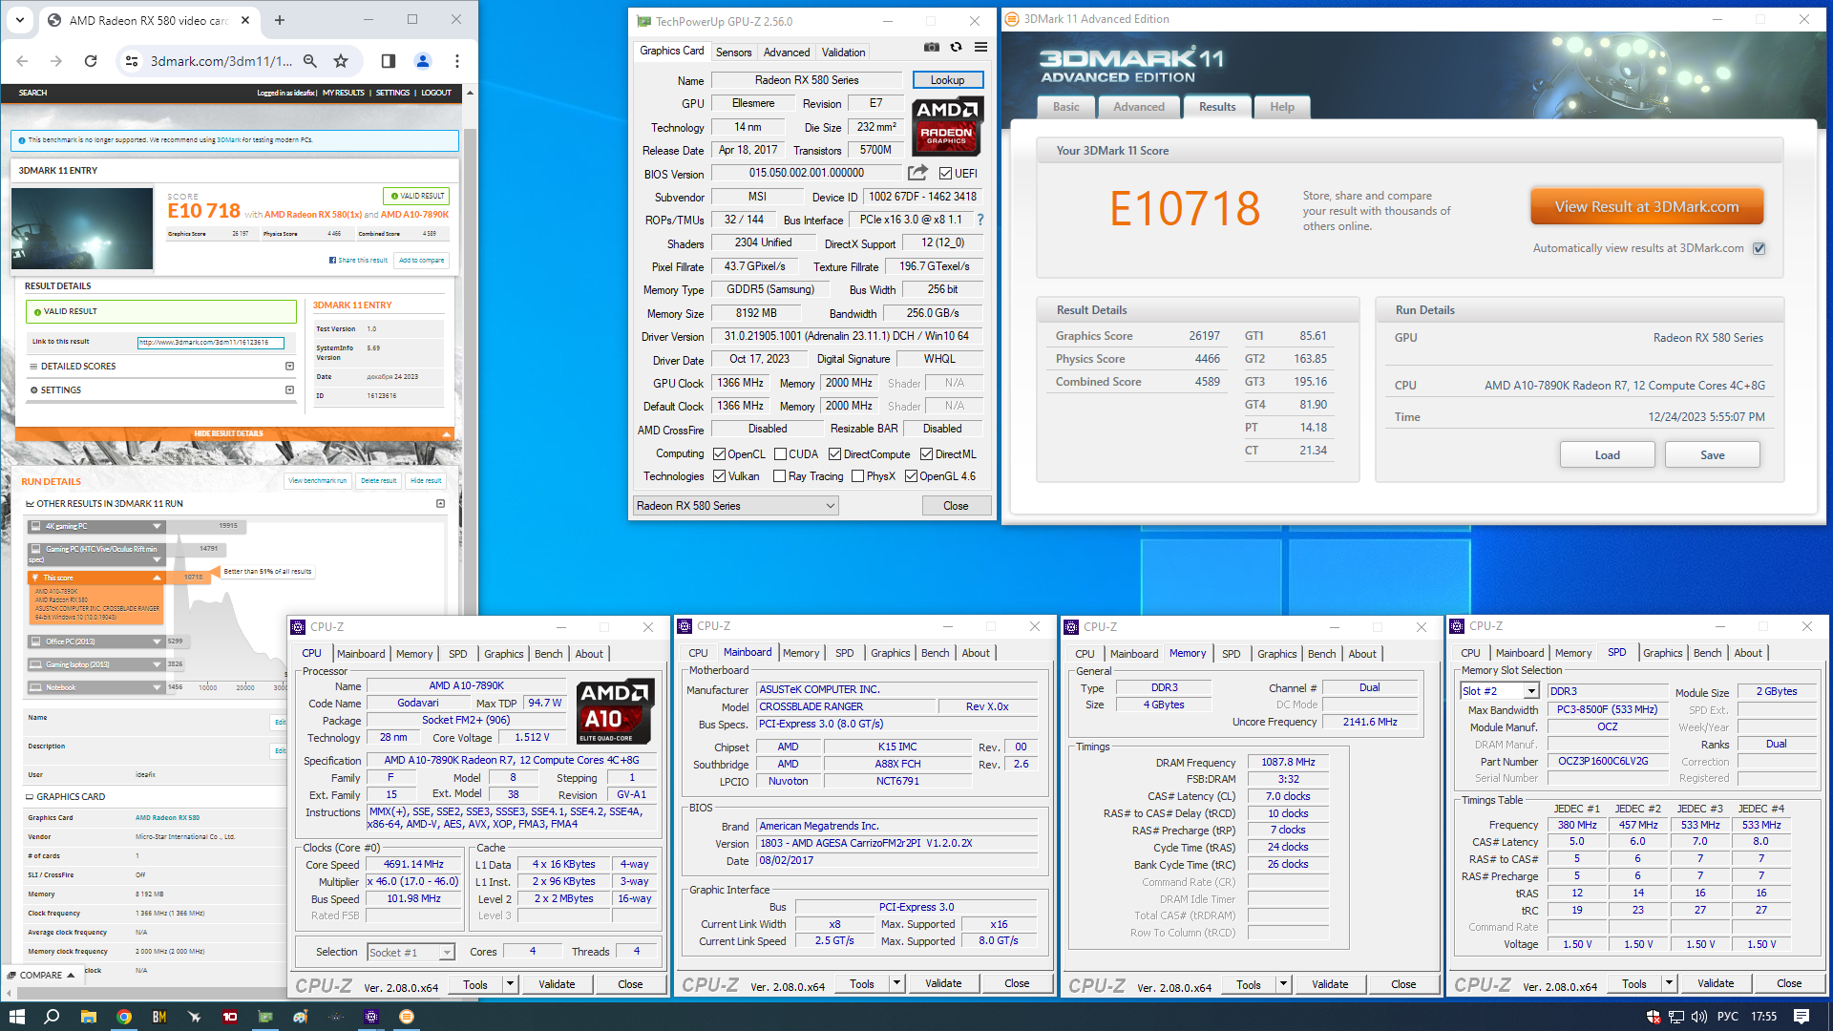Image resolution: width=1833 pixels, height=1031 pixels.
Task: Open the Socket #1 selection dropdown in CPU-Z
Action: (411, 953)
